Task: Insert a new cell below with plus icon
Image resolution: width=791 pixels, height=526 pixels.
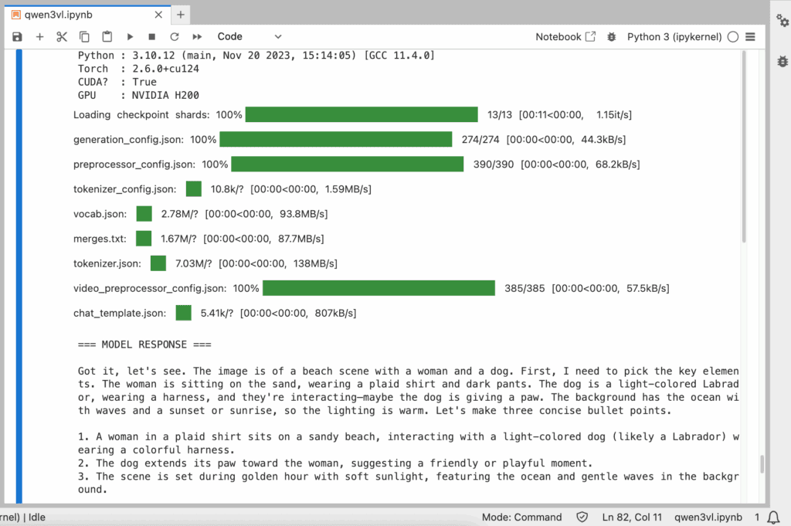Action: click(x=39, y=36)
